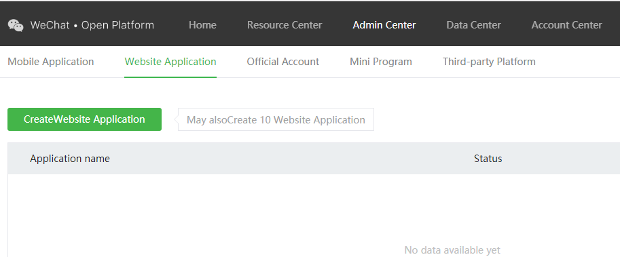Open Account Center in the header
620x257 pixels.
coord(566,25)
